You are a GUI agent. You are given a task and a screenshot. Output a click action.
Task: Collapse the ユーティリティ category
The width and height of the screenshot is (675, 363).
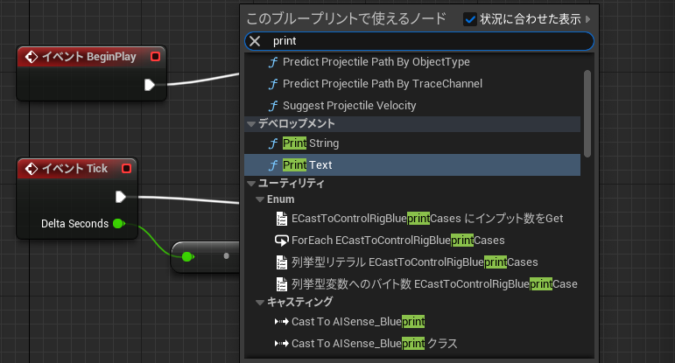251,184
